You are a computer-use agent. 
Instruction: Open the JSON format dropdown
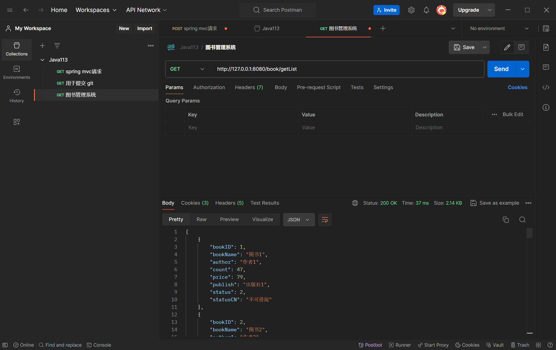click(x=298, y=220)
